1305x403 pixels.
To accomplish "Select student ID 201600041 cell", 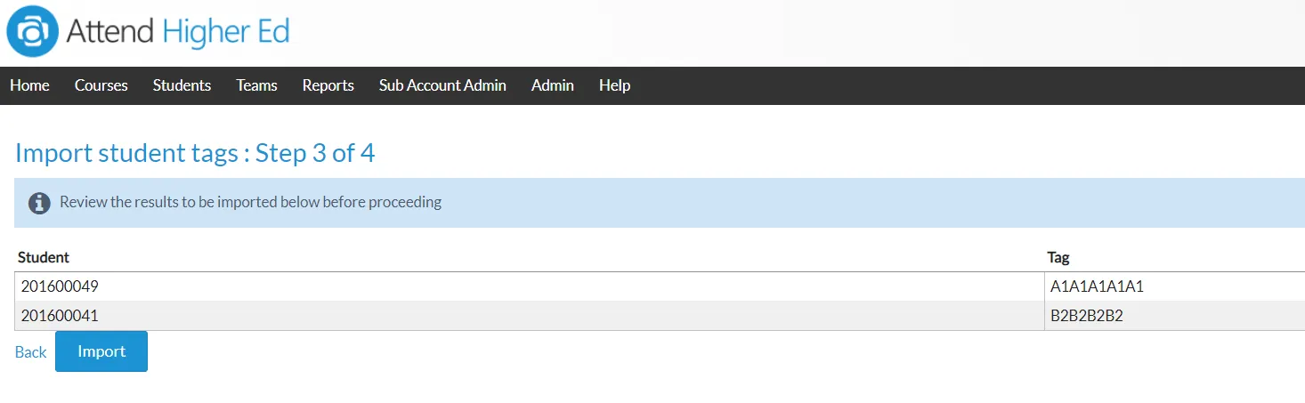I will [530, 316].
